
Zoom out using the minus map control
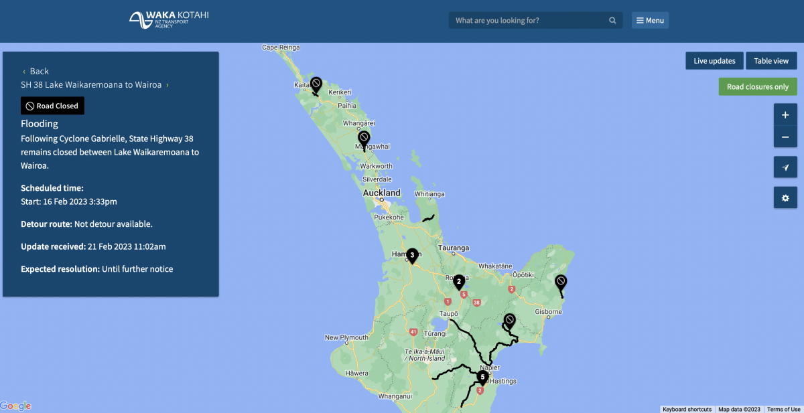785,137
